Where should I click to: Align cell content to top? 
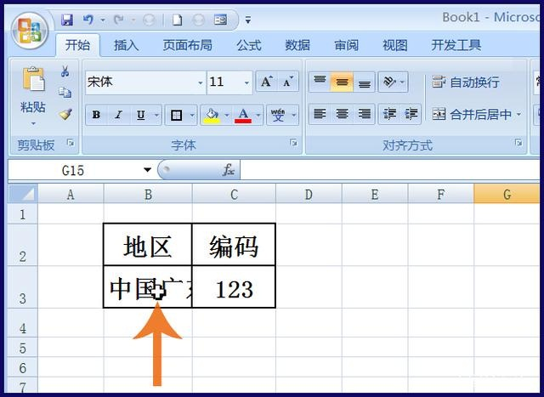(x=320, y=82)
